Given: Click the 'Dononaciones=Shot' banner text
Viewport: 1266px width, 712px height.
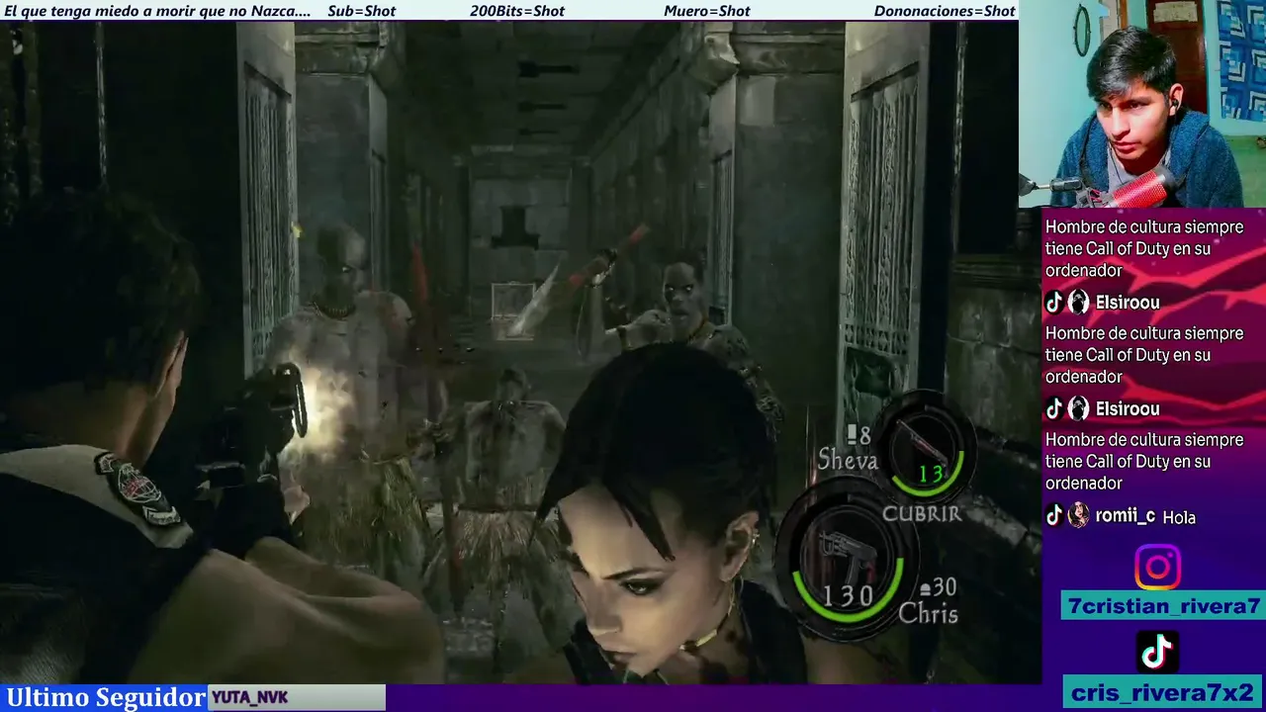Looking at the screenshot, I should (x=945, y=11).
